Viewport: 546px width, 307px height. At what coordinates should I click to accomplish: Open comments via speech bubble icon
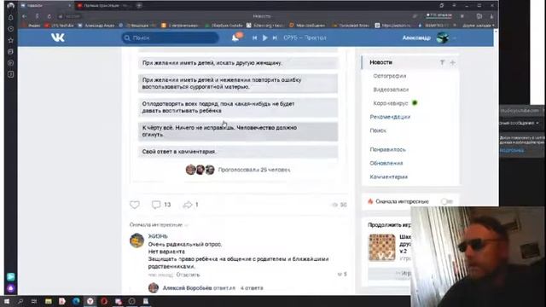156,205
